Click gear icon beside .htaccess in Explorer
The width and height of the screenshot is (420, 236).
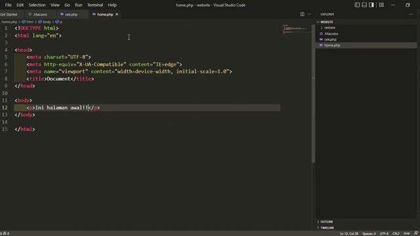(x=321, y=33)
